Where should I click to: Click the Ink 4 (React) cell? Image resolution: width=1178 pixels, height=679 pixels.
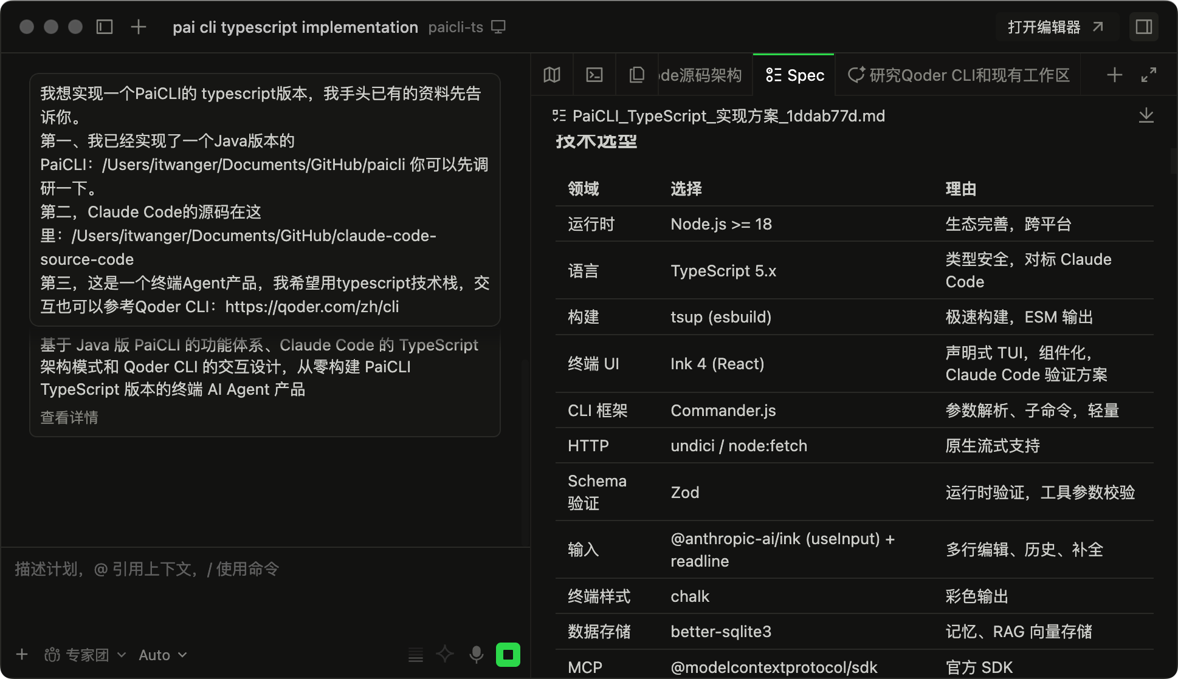click(x=717, y=364)
